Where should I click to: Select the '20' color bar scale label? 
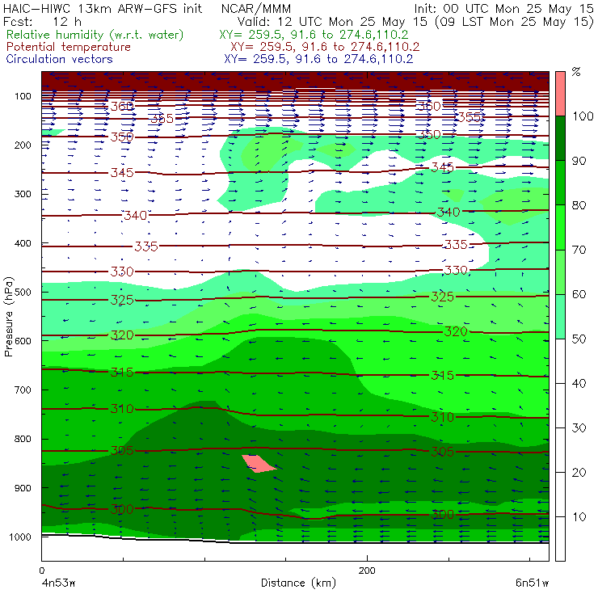(x=579, y=473)
